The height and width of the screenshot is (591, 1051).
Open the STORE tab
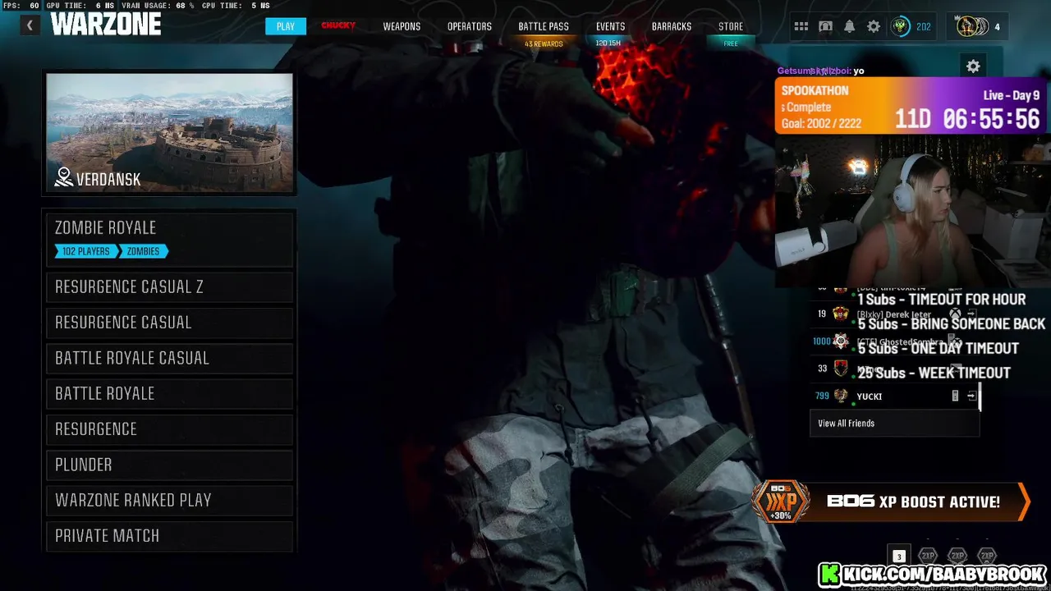click(731, 26)
